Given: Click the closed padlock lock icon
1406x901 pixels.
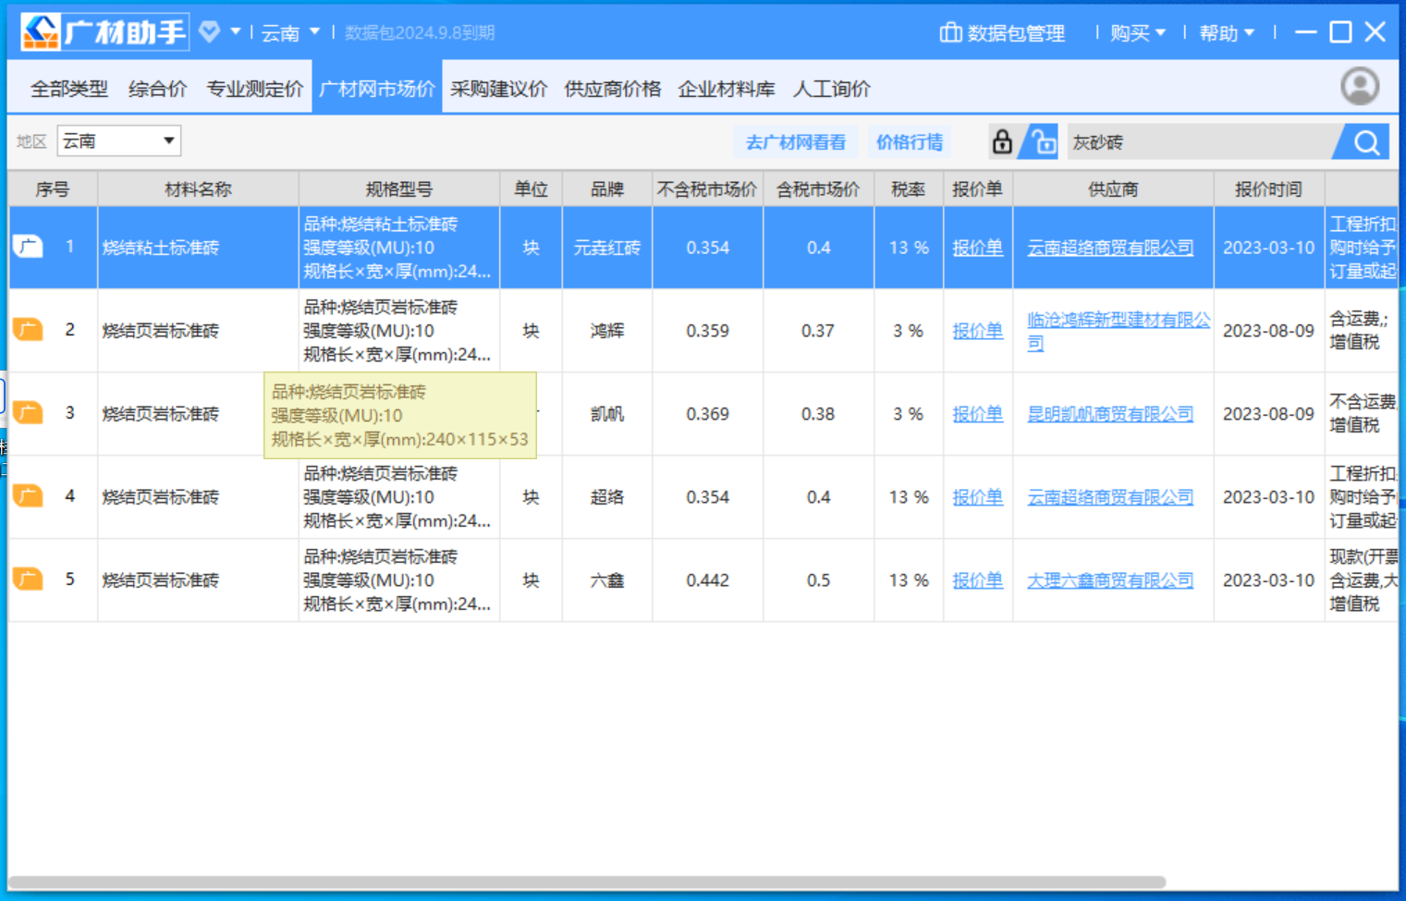Looking at the screenshot, I should coord(1002,142).
